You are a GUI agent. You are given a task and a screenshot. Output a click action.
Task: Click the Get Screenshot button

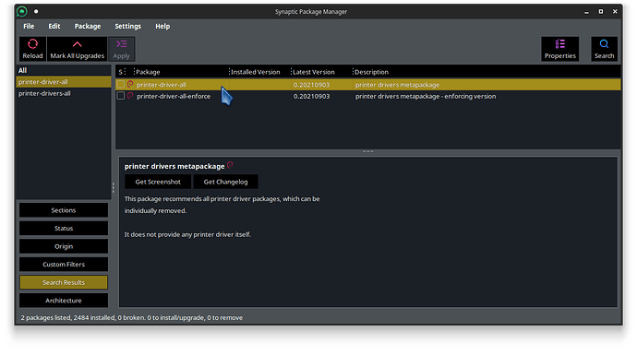click(x=158, y=182)
